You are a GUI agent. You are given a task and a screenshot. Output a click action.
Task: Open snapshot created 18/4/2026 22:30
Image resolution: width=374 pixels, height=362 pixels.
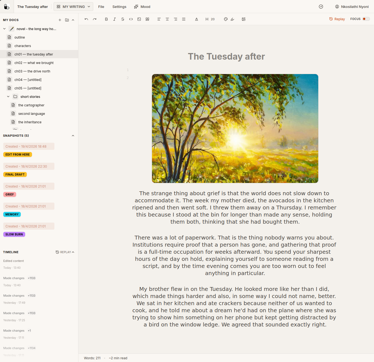(29, 166)
